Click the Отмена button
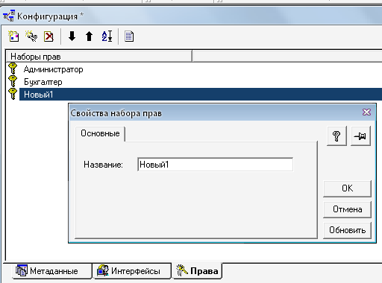 pos(347,209)
